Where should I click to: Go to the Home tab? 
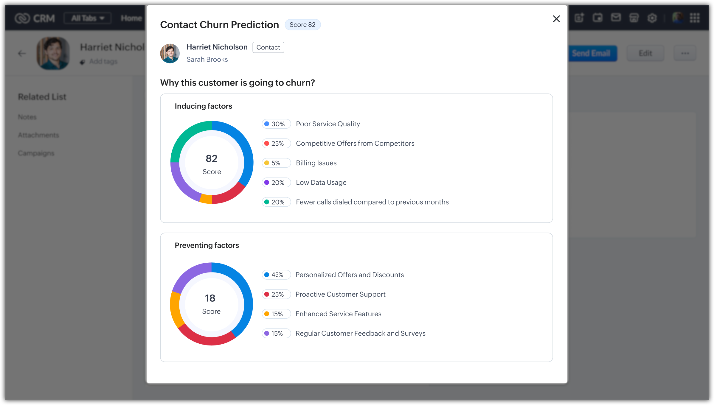point(131,18)
